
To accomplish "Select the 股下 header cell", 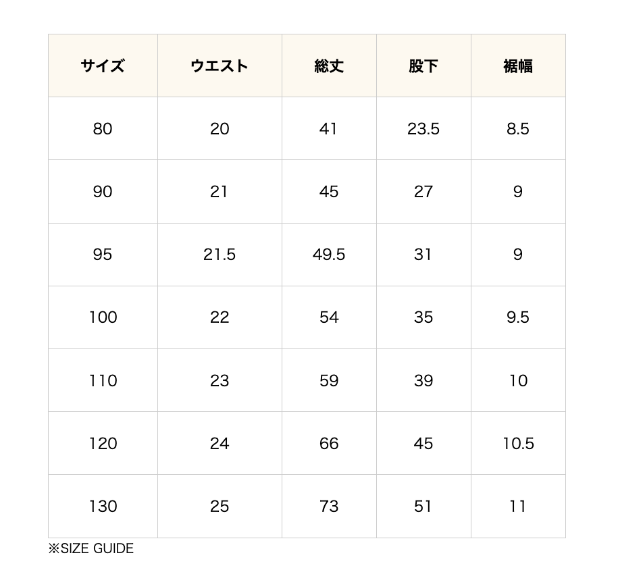I will [x=423, y=66].
